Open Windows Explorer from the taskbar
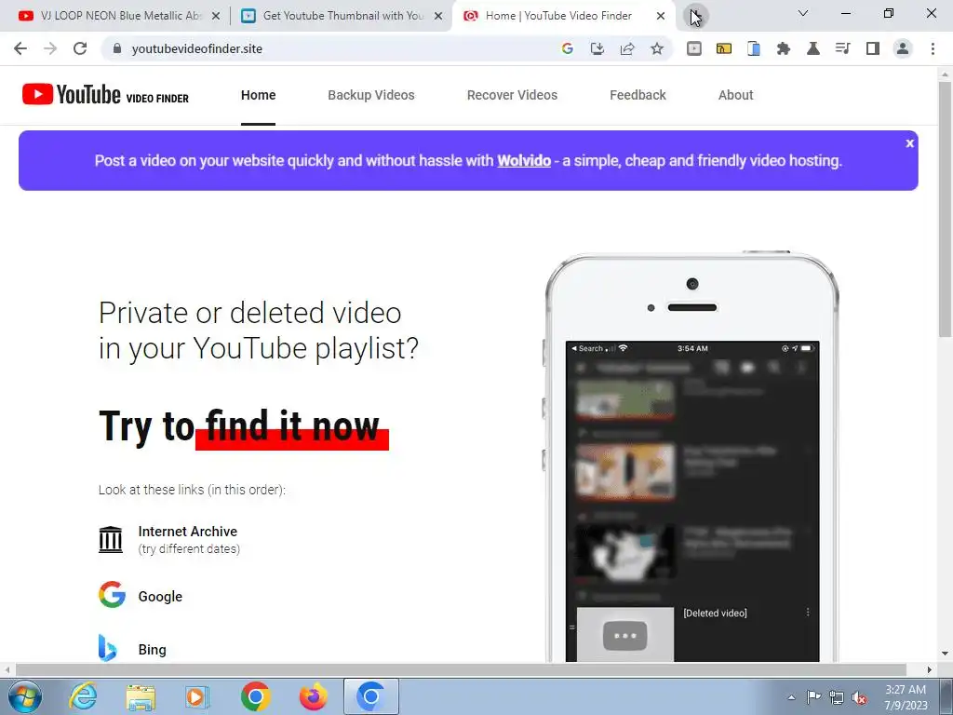 [141, 696]
